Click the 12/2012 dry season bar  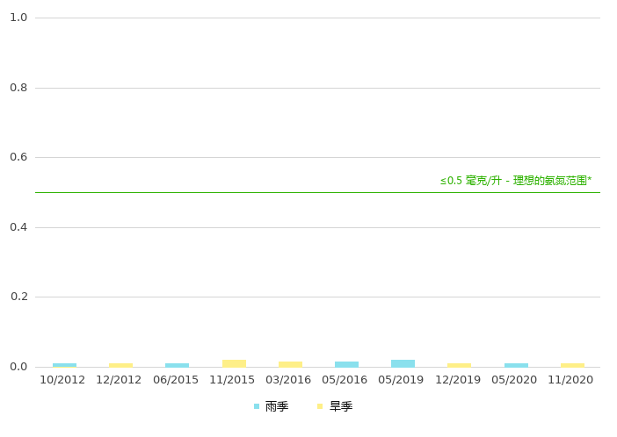click(x=120, y=365)
